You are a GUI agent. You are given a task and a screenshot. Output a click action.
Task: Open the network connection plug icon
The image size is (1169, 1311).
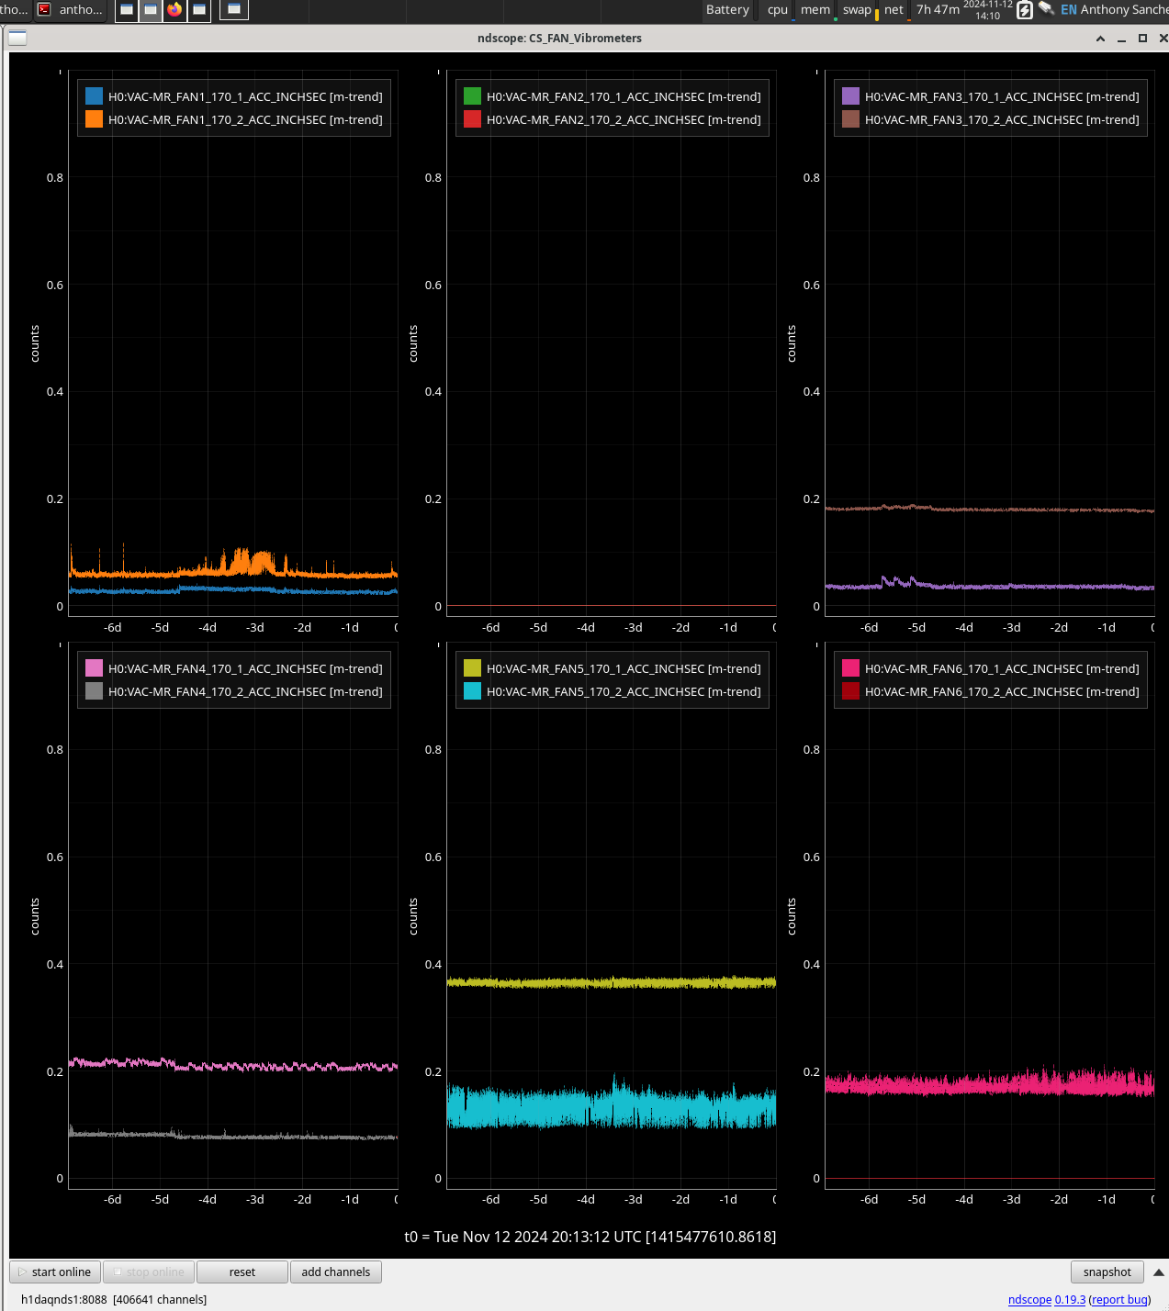pos(1047,9)
